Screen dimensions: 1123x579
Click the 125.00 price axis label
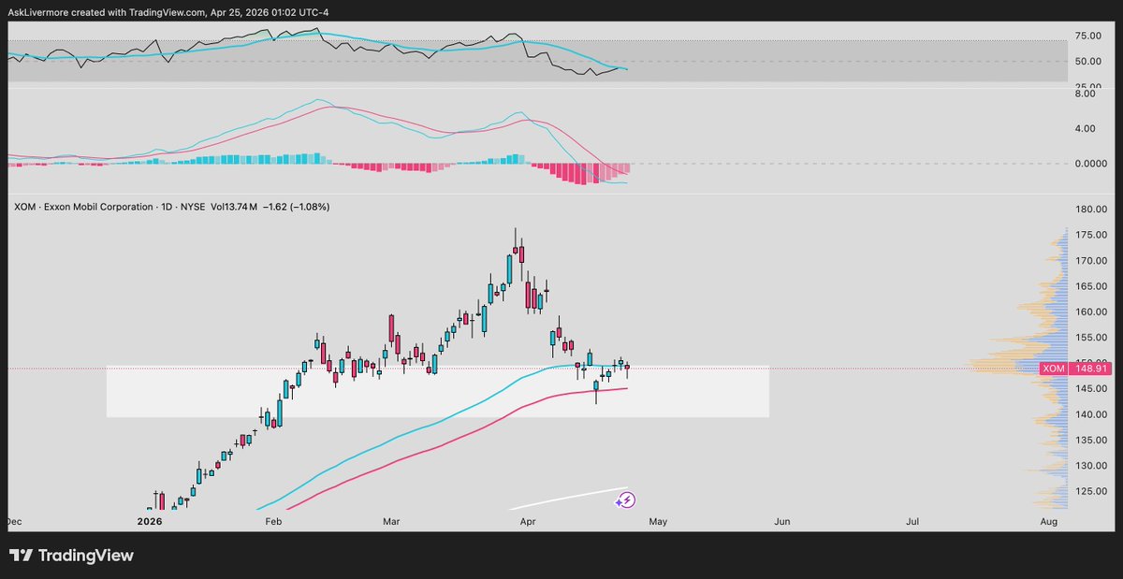[1091, 491]
